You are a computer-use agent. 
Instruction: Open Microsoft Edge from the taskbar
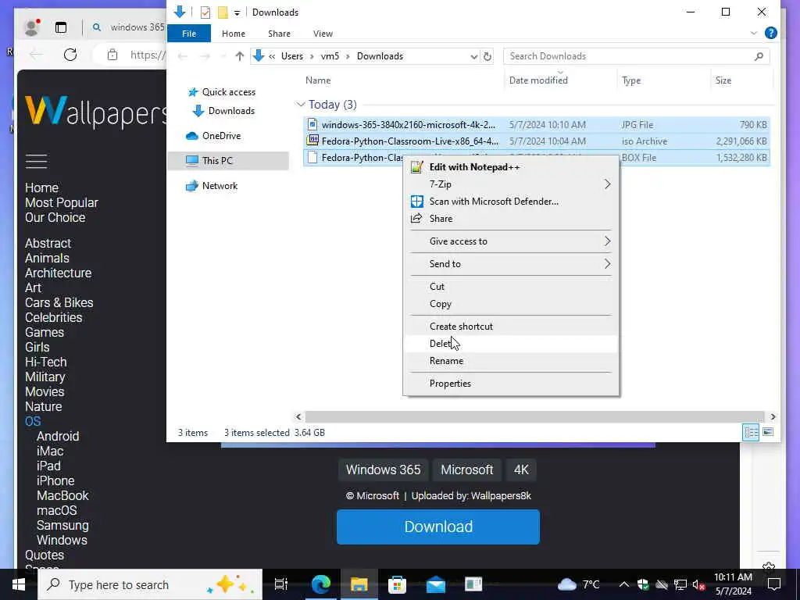pyautogui.click(x=321, y=584)
